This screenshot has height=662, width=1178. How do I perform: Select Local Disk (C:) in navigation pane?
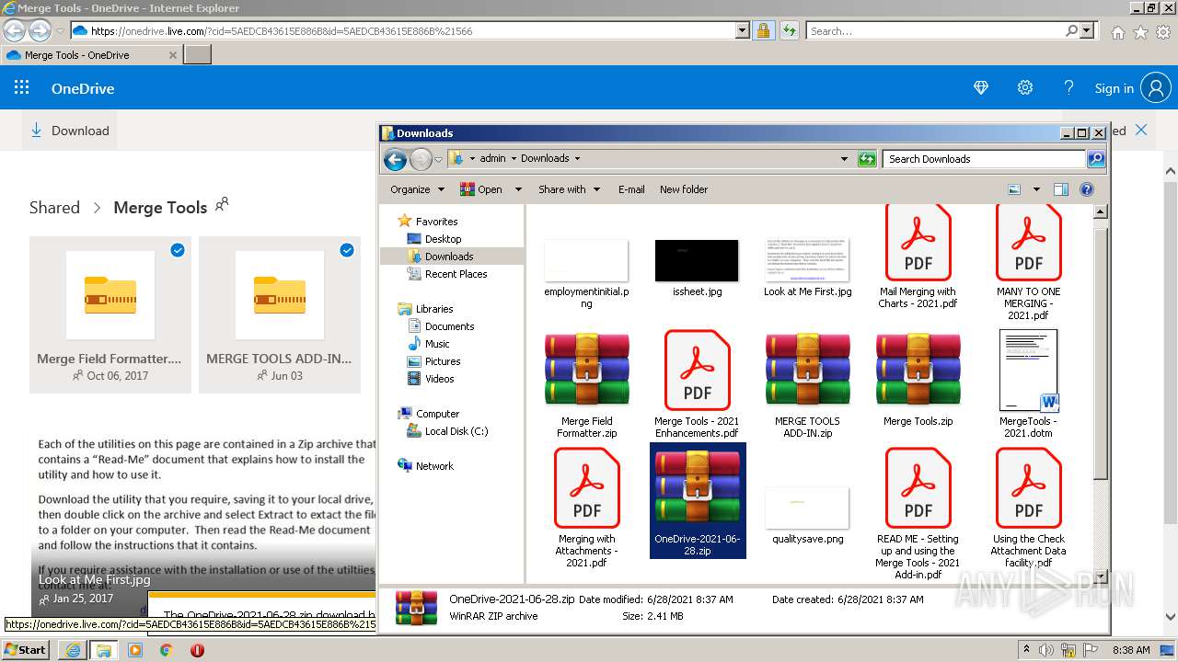click(x=456, y=431)
